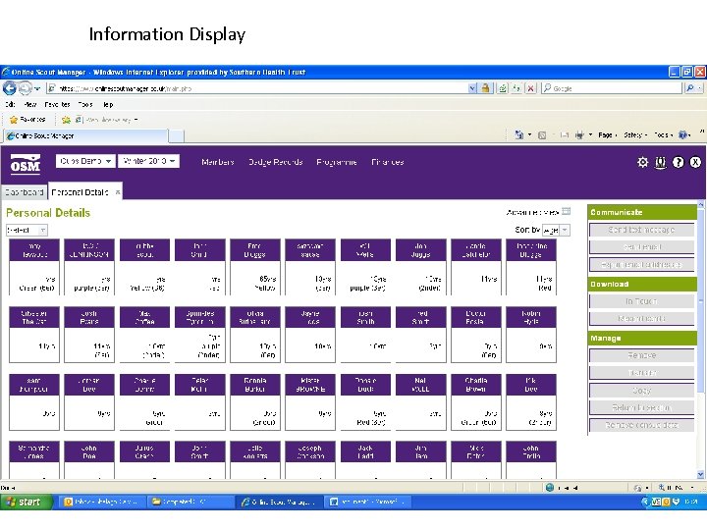Click the browser Forward arrow

[x=25, y=88]
